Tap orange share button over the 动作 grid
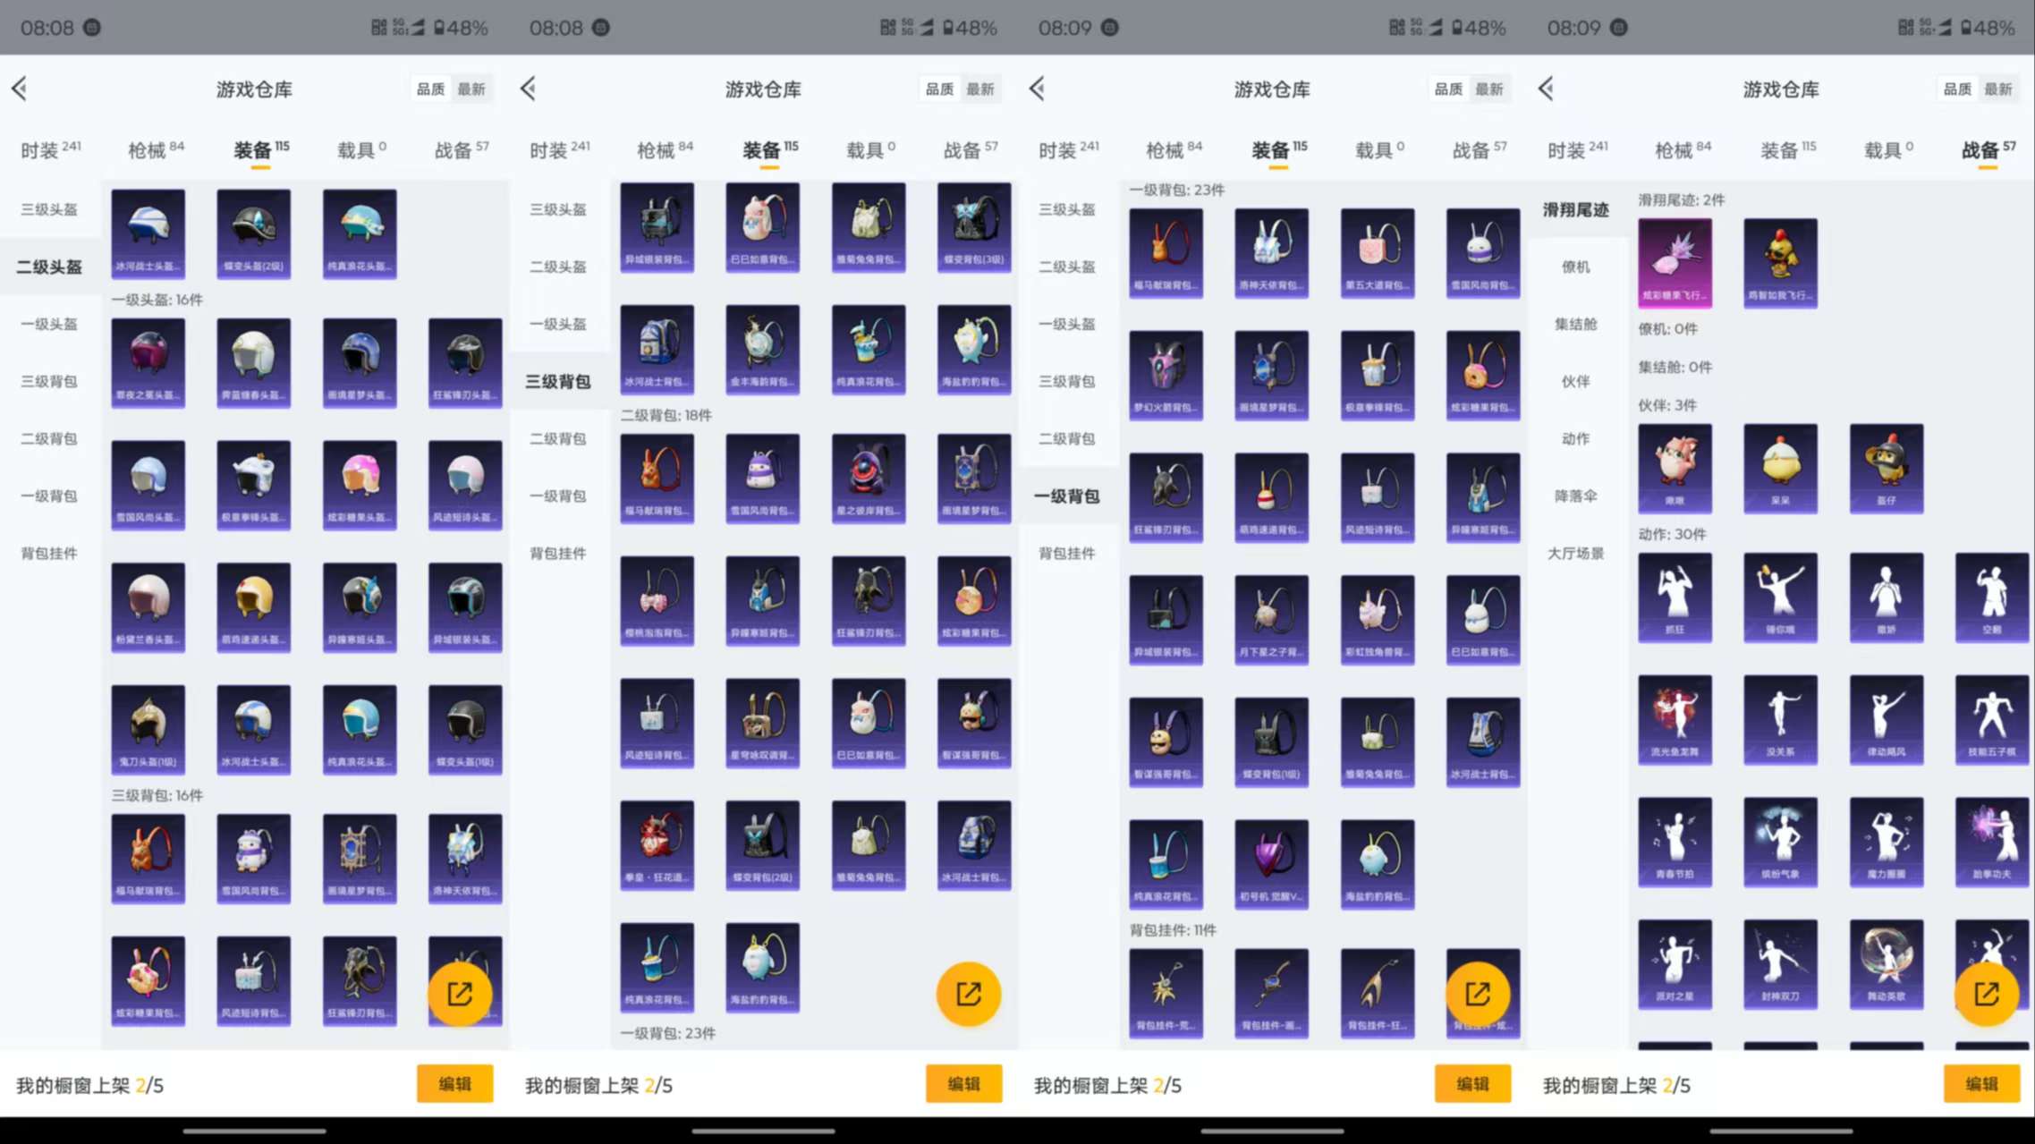 [1986, 993]
